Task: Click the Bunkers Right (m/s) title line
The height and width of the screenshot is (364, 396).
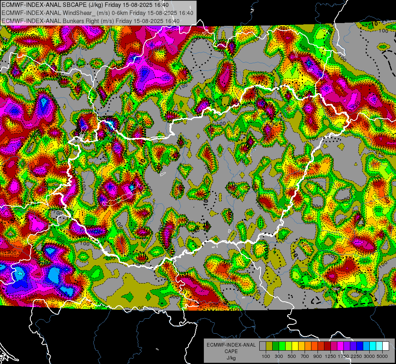Action: pos(91,21)
